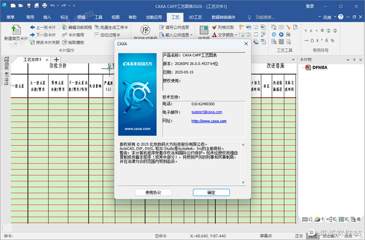Select the DFMEA node in 卡片树

pyautogui.click(x=320, y=68)
